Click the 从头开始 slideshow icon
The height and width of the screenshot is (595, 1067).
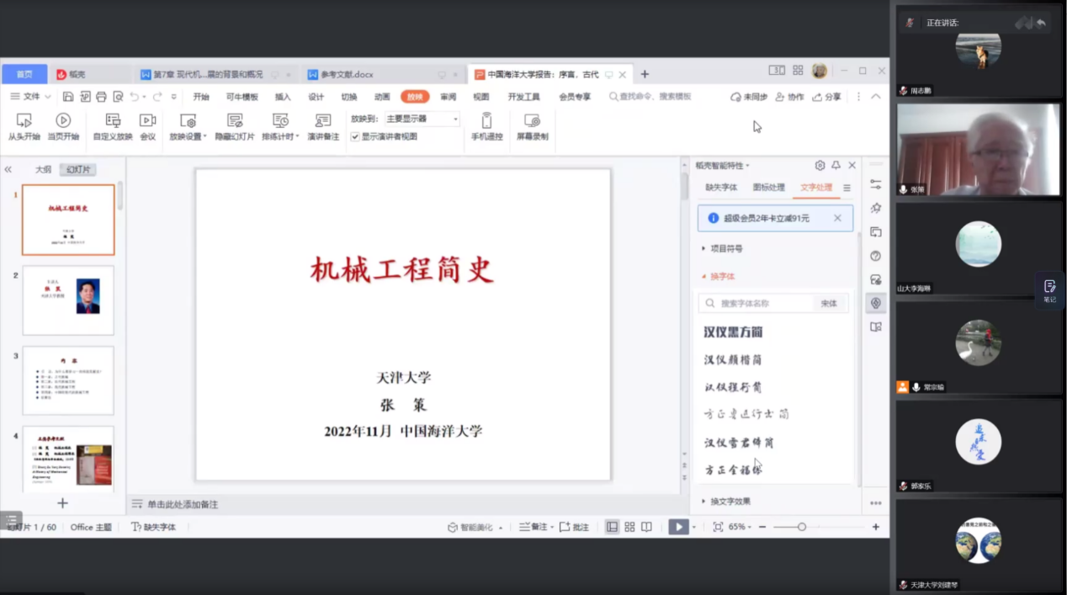point(24,121)
